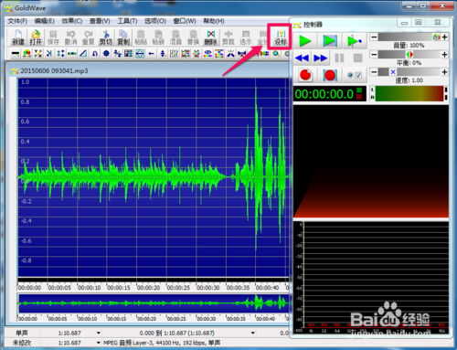
Task: Click the blue left-arrow reverse effect icon
Action: 151,54
